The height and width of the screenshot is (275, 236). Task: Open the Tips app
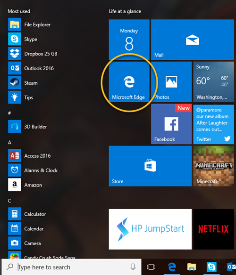click(21, 97)
